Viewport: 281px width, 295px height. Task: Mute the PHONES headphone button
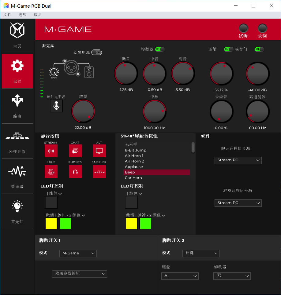pos(75,172)
